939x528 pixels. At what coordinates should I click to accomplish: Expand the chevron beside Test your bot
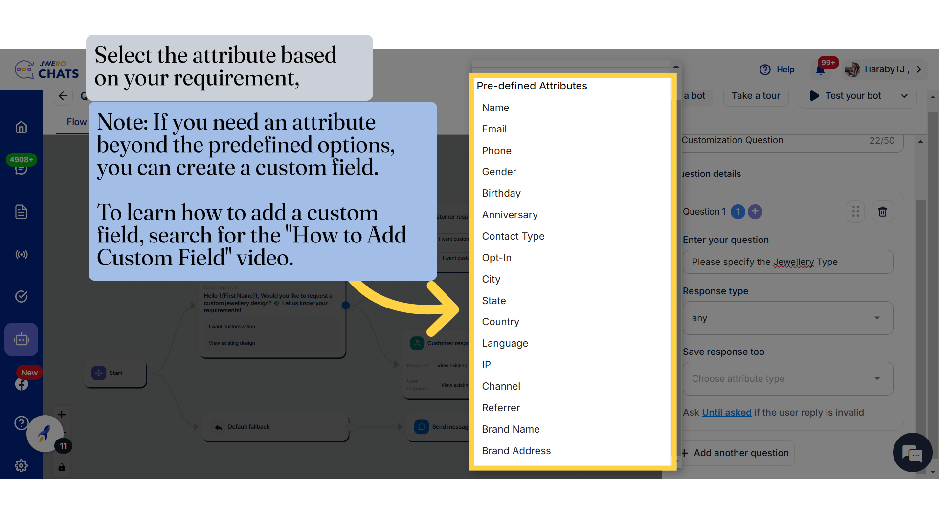904,96
